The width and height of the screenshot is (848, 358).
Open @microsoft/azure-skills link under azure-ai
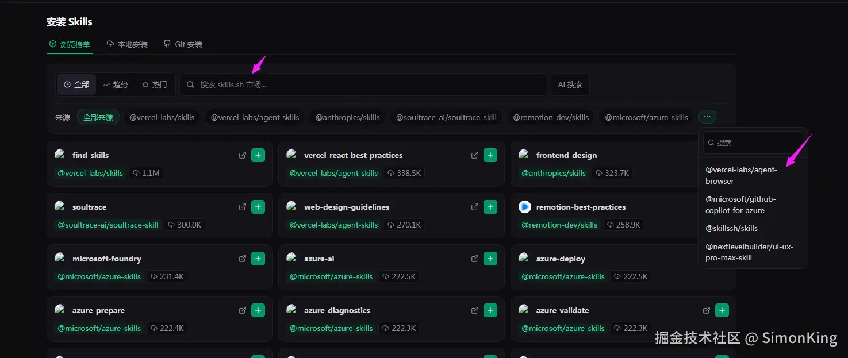pos(331,276)
